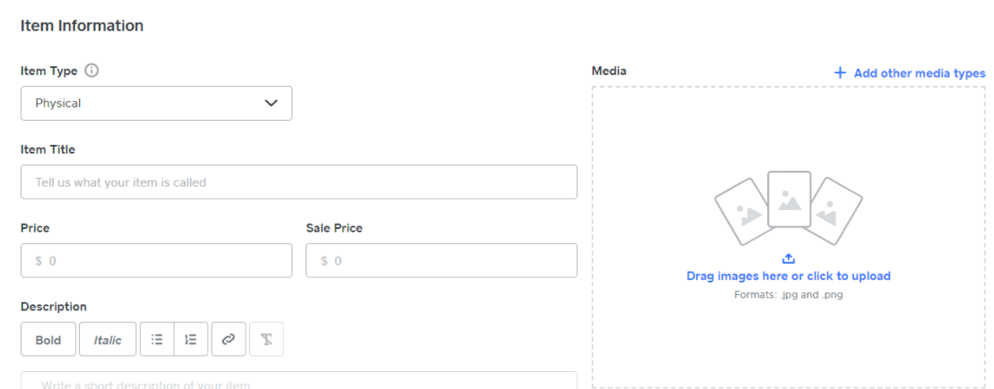Image resolution: width=994 pixels, height=389 pixels.
Task: Focus the Item Title text field
Action: 299,182
